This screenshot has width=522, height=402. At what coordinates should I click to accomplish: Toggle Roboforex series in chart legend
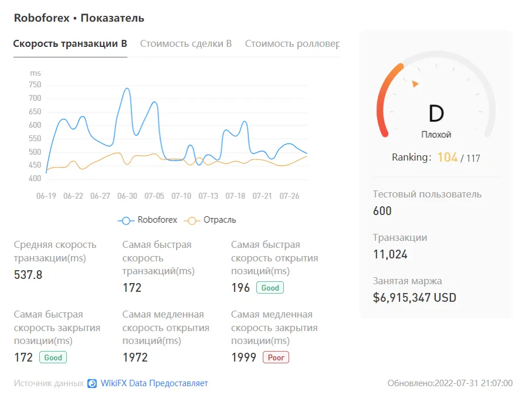tap(147, 220)
